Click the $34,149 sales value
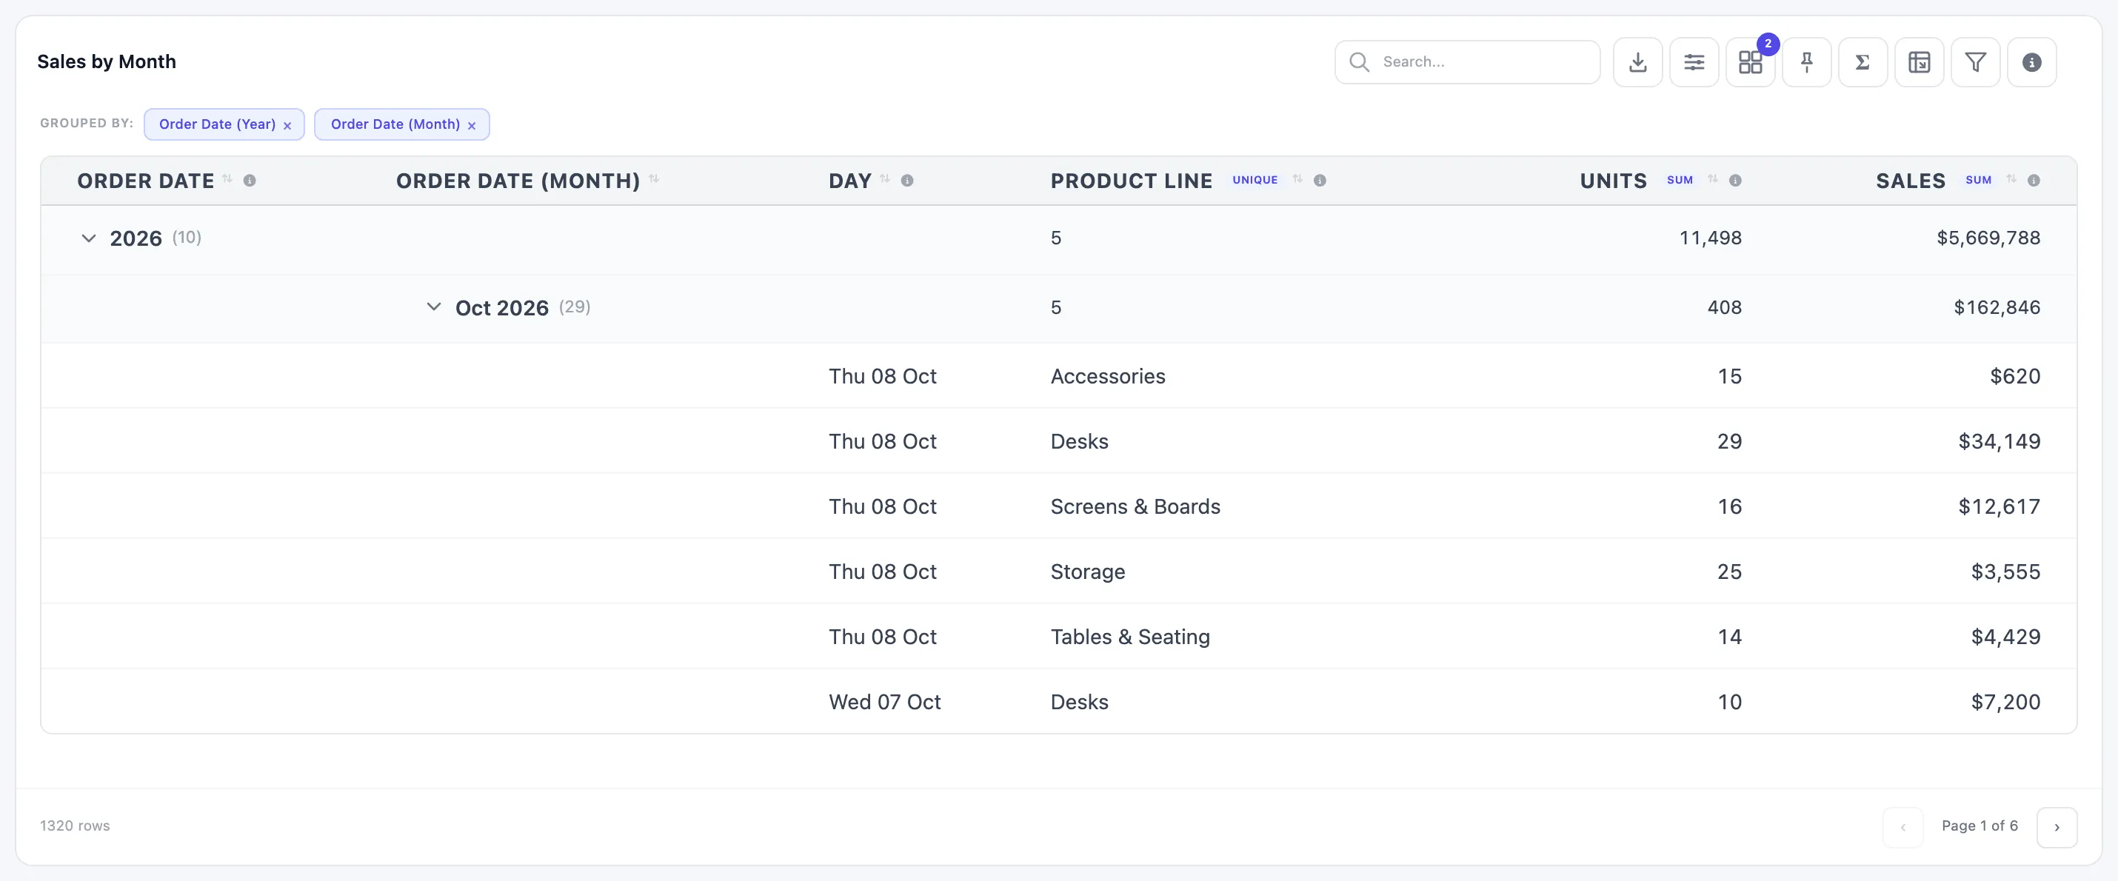 pyautogui.click(x=1999, y=441)
